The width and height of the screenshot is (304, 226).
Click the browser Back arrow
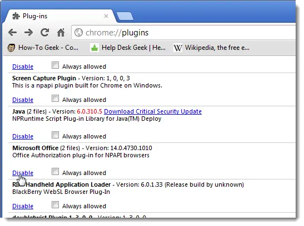13,33
